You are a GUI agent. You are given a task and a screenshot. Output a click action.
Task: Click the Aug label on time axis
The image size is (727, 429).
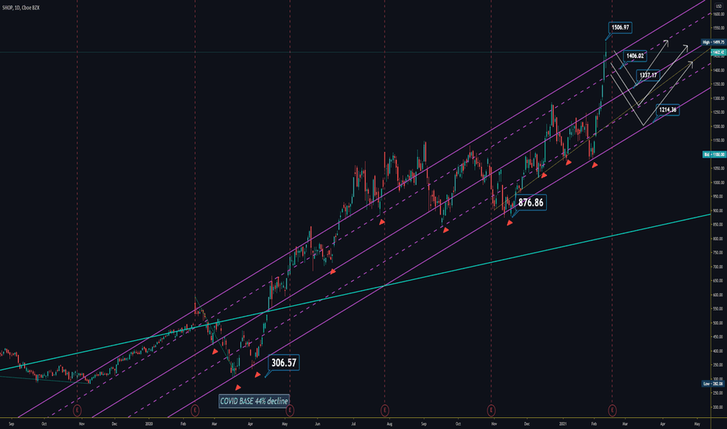pyautogui.click(x=389, y=424)
